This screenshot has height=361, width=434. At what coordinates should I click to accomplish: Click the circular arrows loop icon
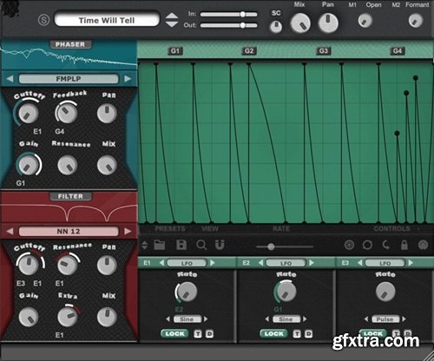367,246
